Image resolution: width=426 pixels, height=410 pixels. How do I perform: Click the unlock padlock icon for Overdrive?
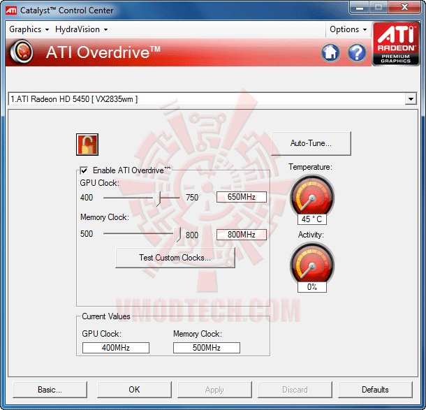[x=87, y=145]
